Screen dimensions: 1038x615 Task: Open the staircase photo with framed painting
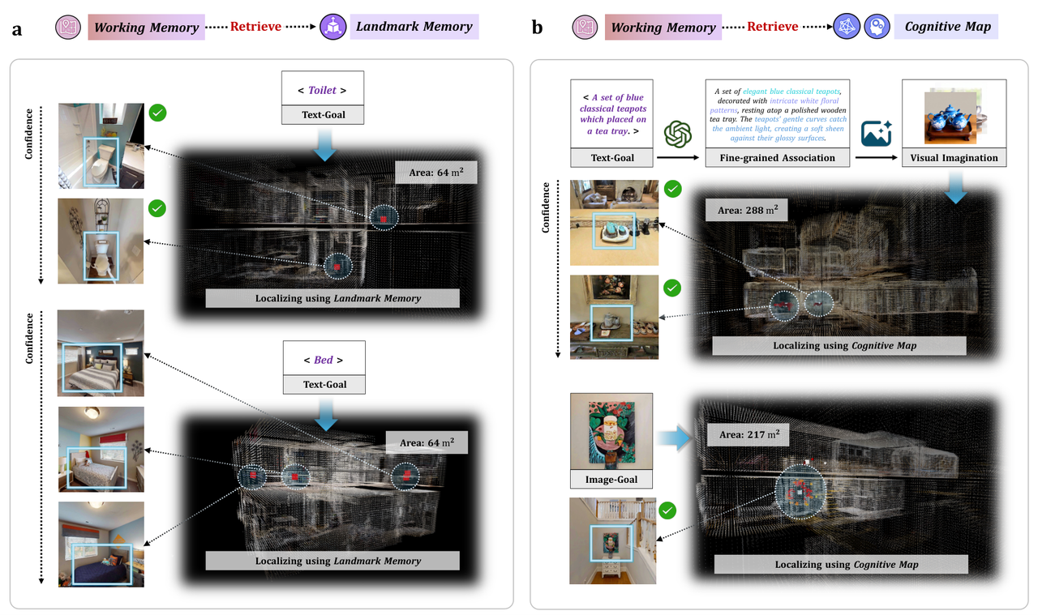click(612, 540)
